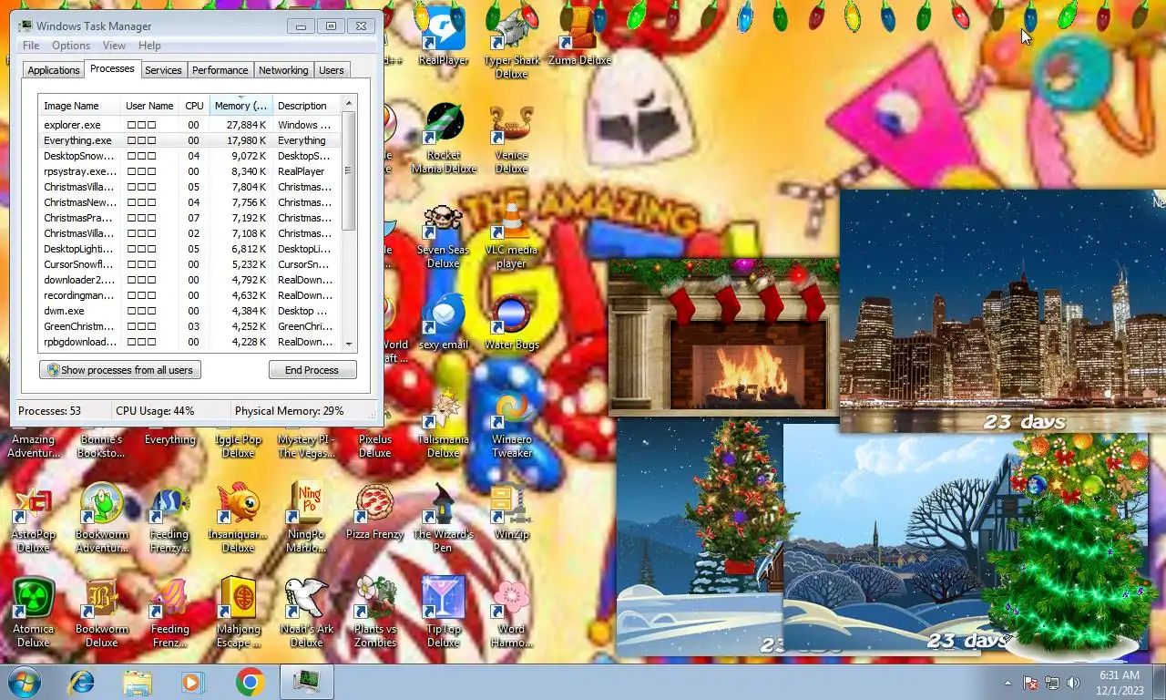Open the RealPlayer desktop shortcut
This screenshot has height=700, width=1166.
pos(443,36)
